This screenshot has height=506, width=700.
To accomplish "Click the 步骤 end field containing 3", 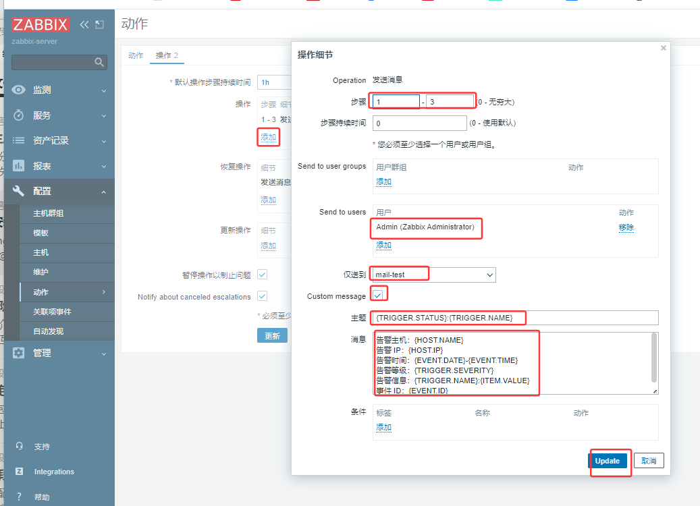I will pos(450,102).
